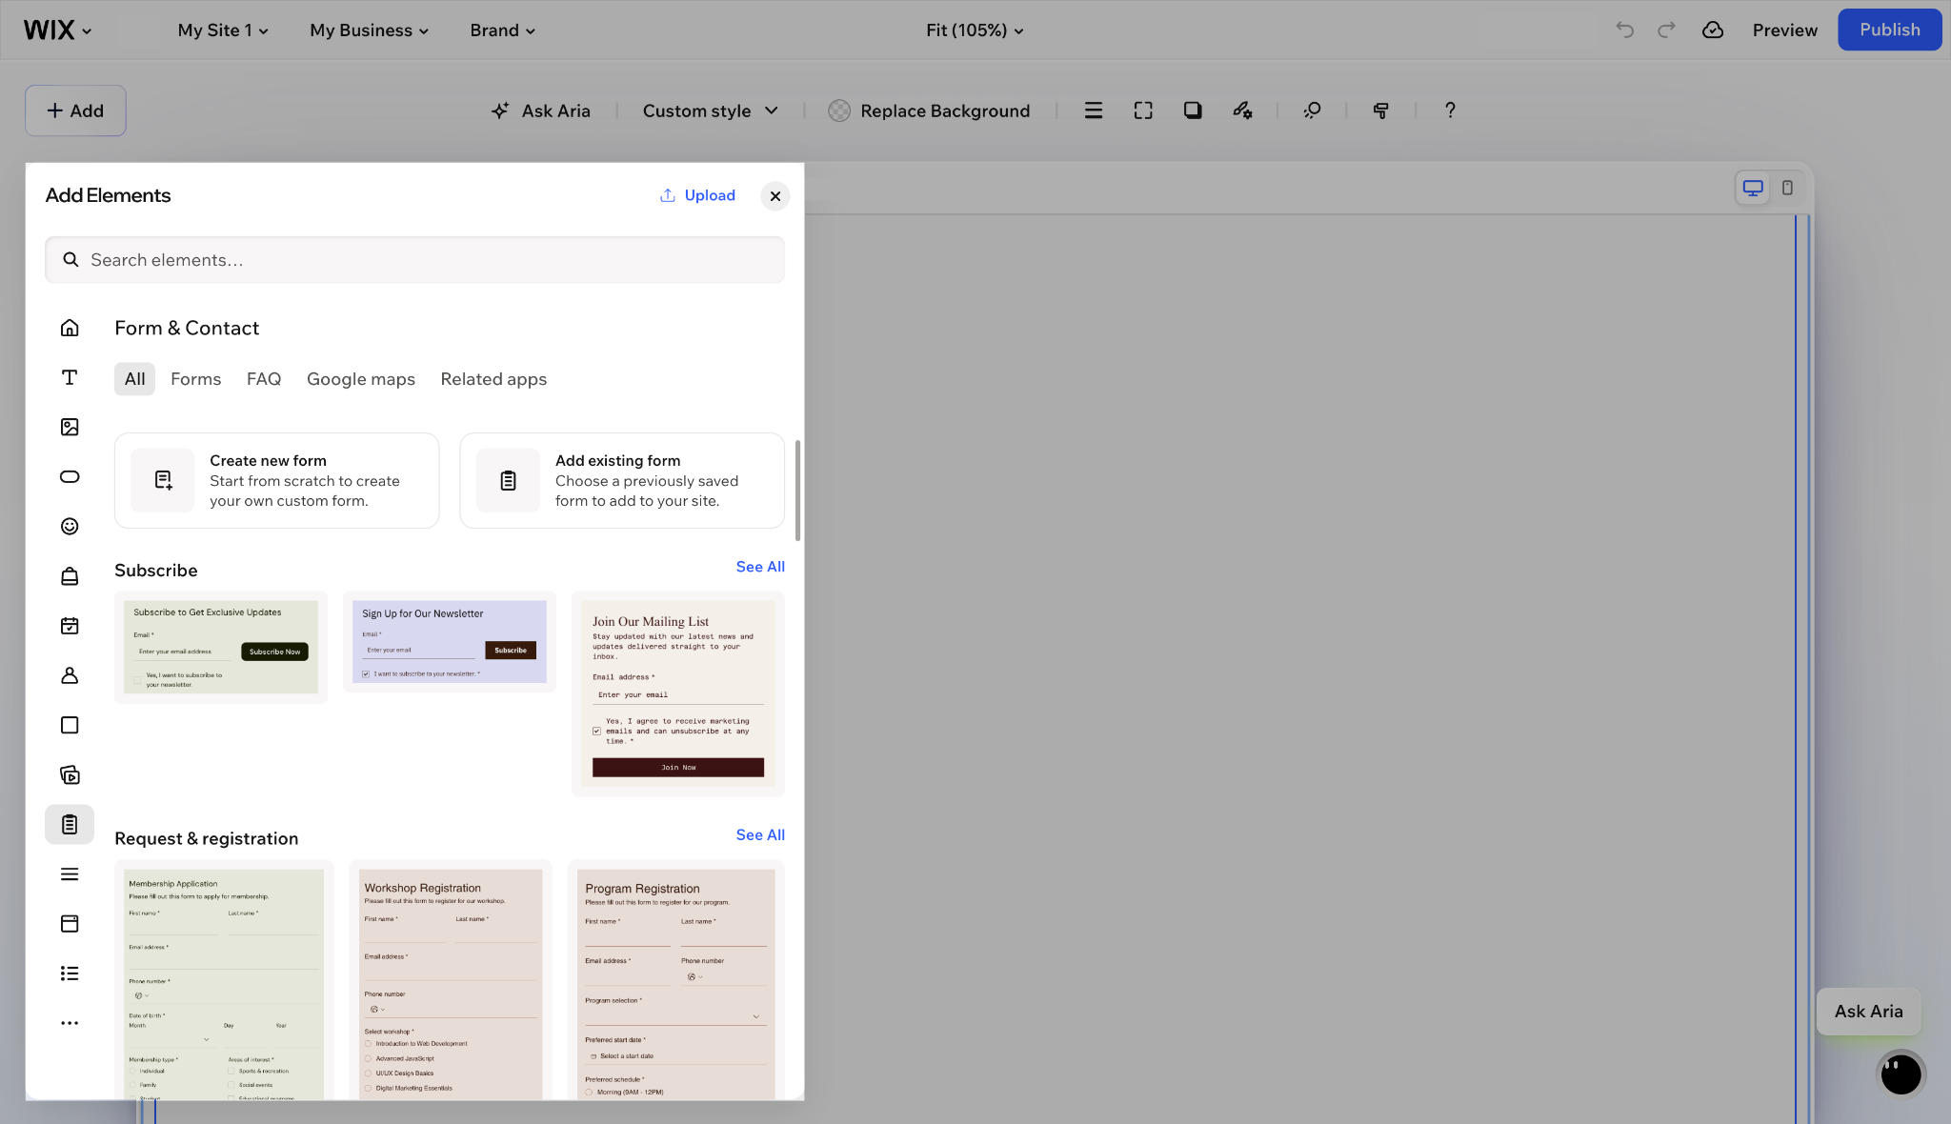Click the redo arrow in top bar
1951x1124 pixels.
1666,30
